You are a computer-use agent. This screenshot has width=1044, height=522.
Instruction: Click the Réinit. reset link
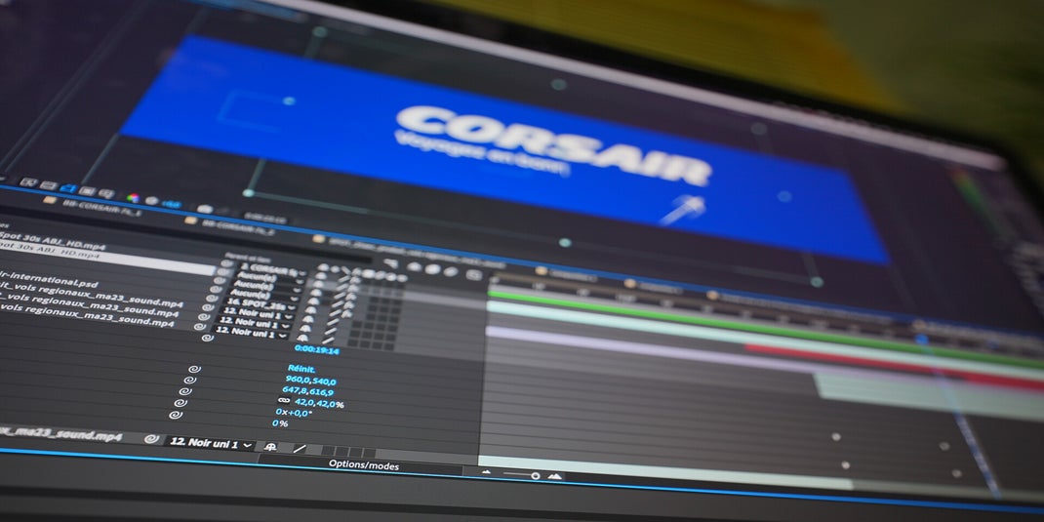pyautogui.click(x=301, y=368)
